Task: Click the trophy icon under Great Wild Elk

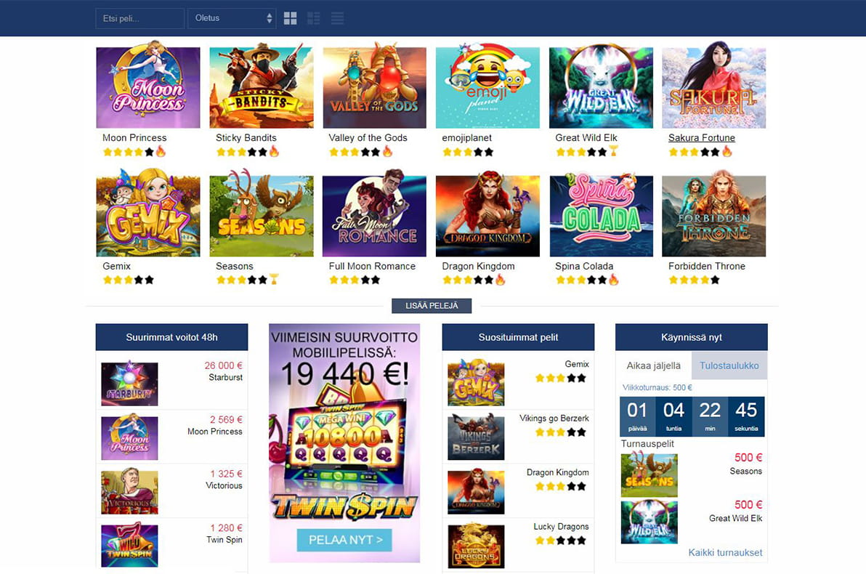Action: coord(613,151)
